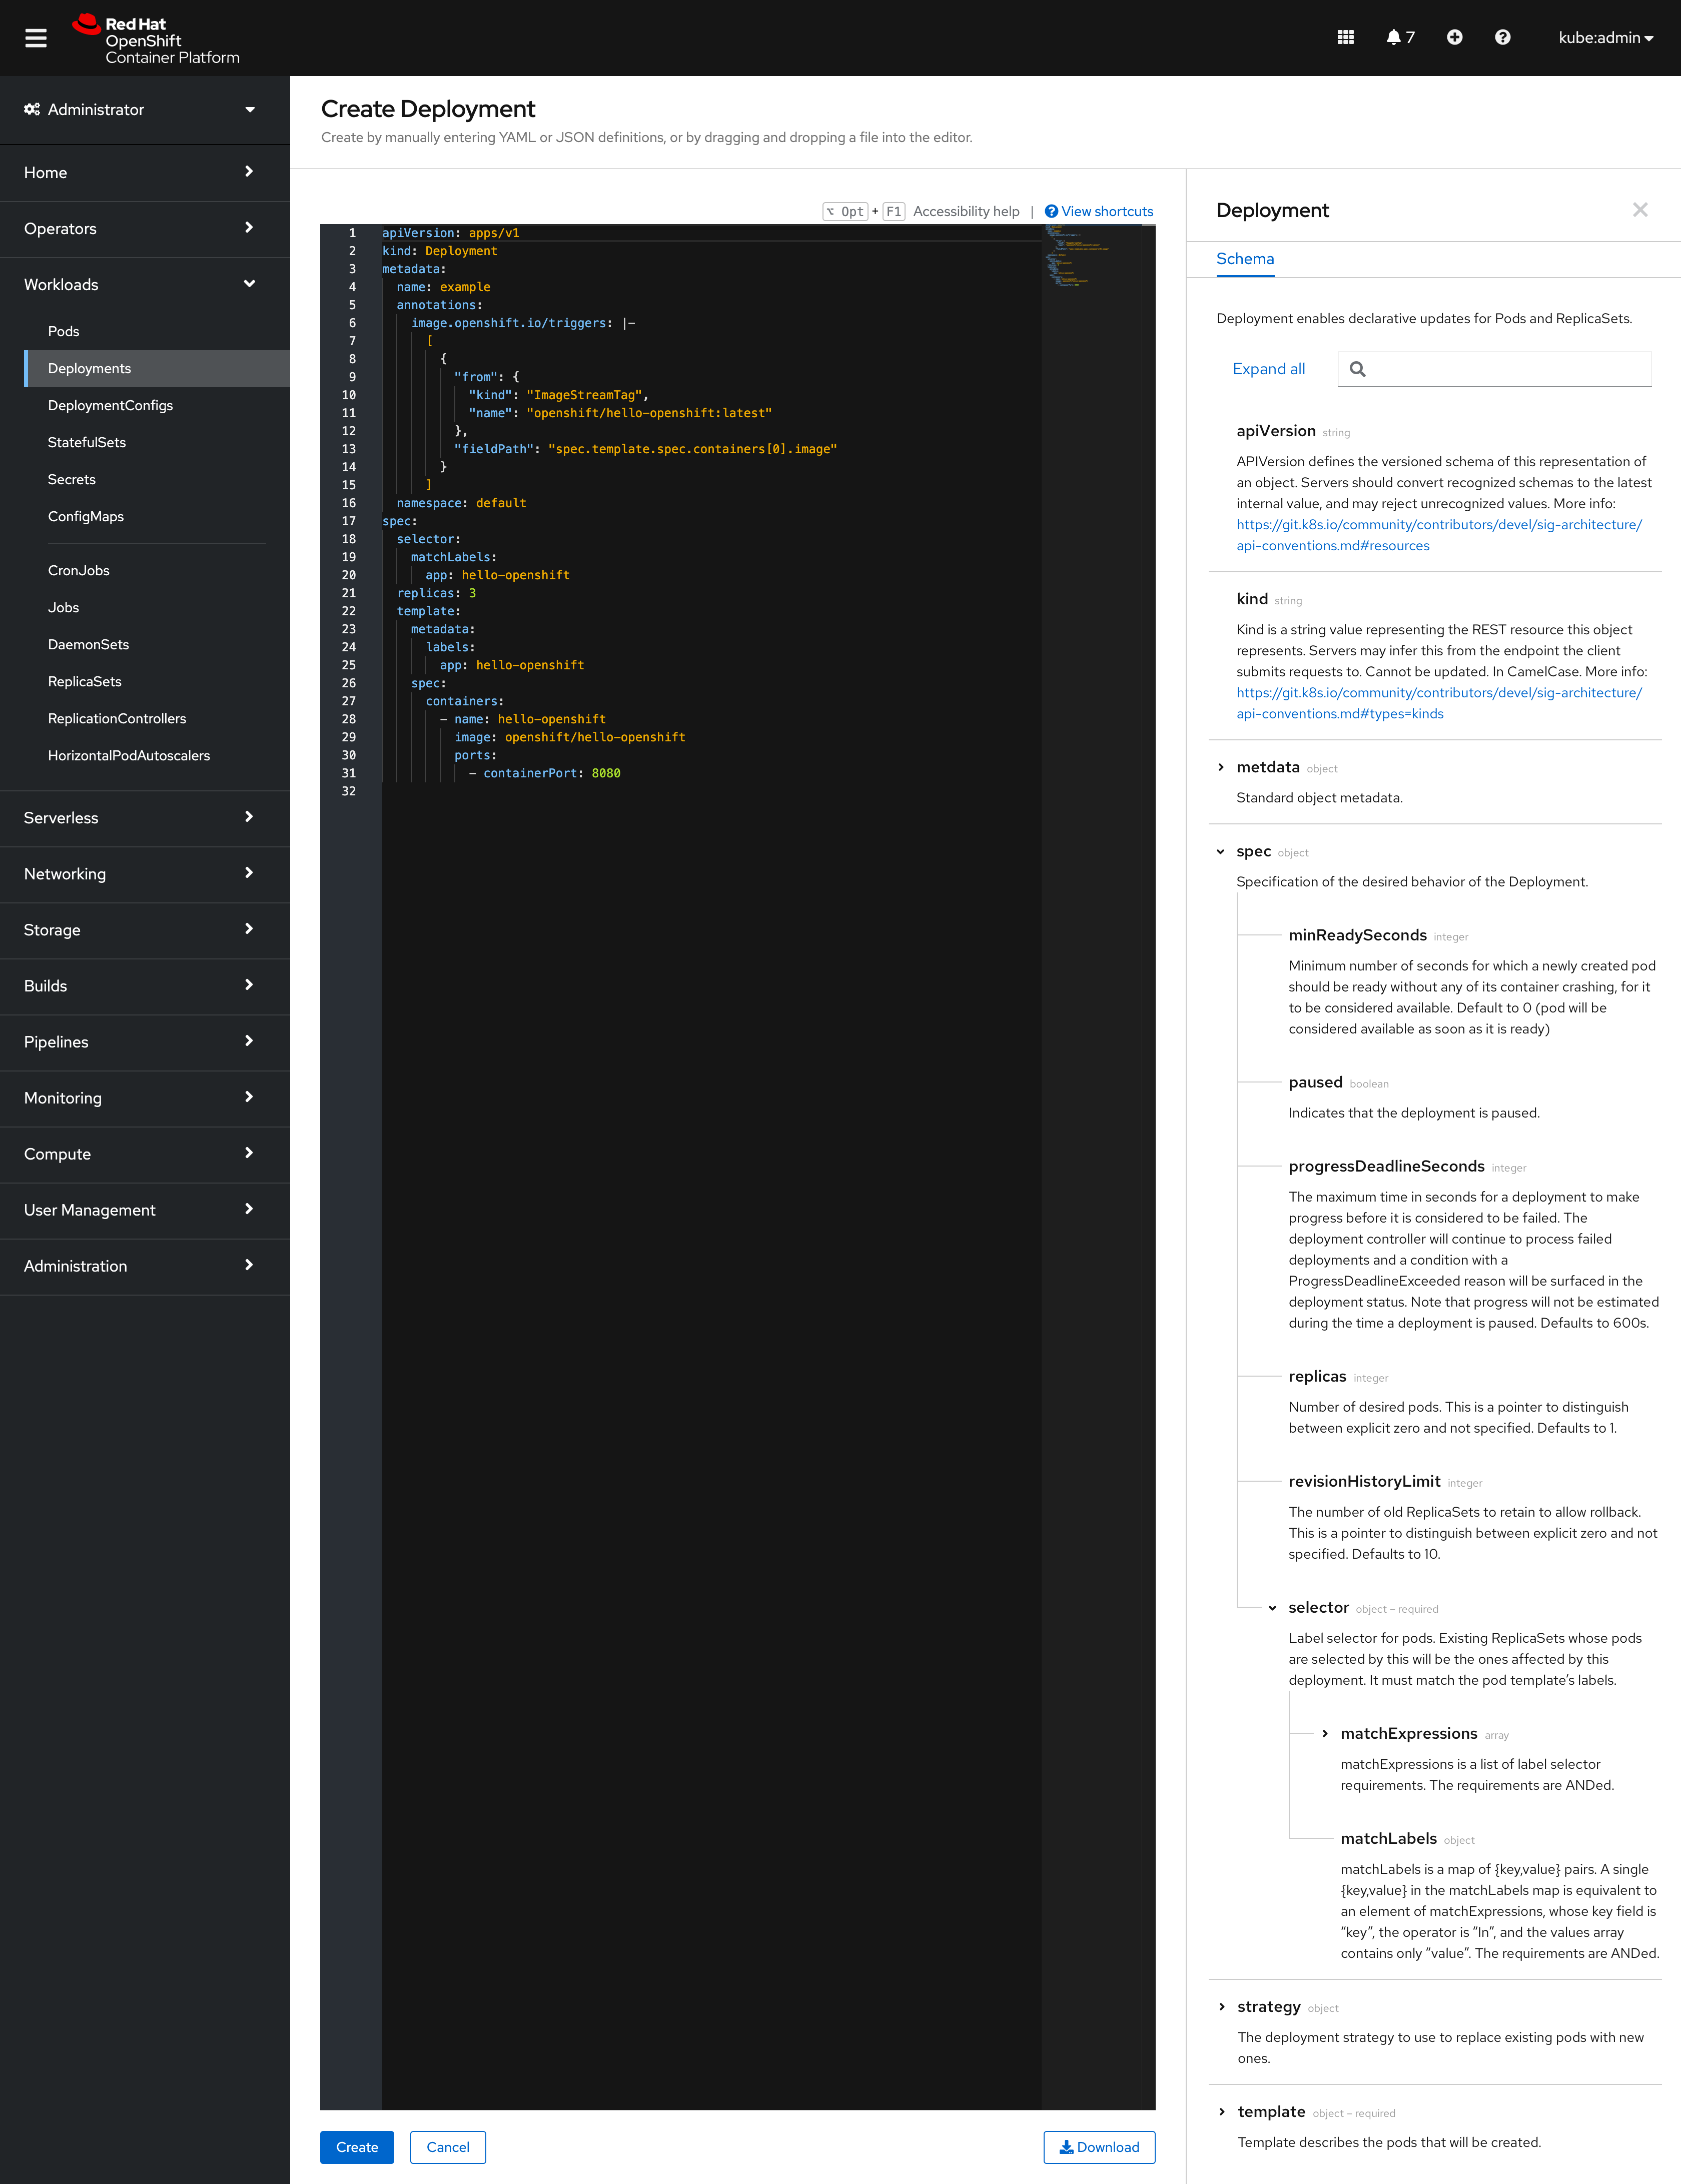
Task: Click the schema search magnifier icon
Action: 1358,369
